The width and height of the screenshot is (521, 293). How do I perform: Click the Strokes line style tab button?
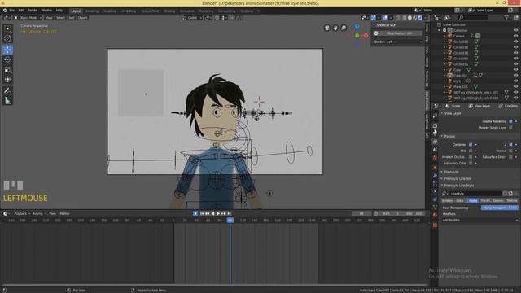point(447,201)
